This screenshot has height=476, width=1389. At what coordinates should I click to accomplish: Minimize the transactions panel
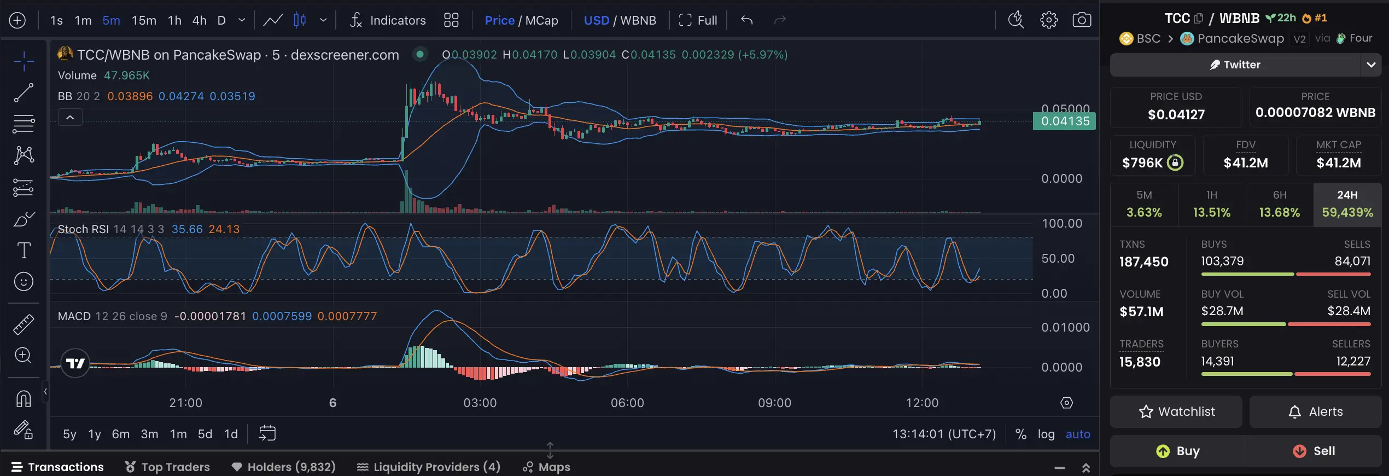tap(1060, 468)
